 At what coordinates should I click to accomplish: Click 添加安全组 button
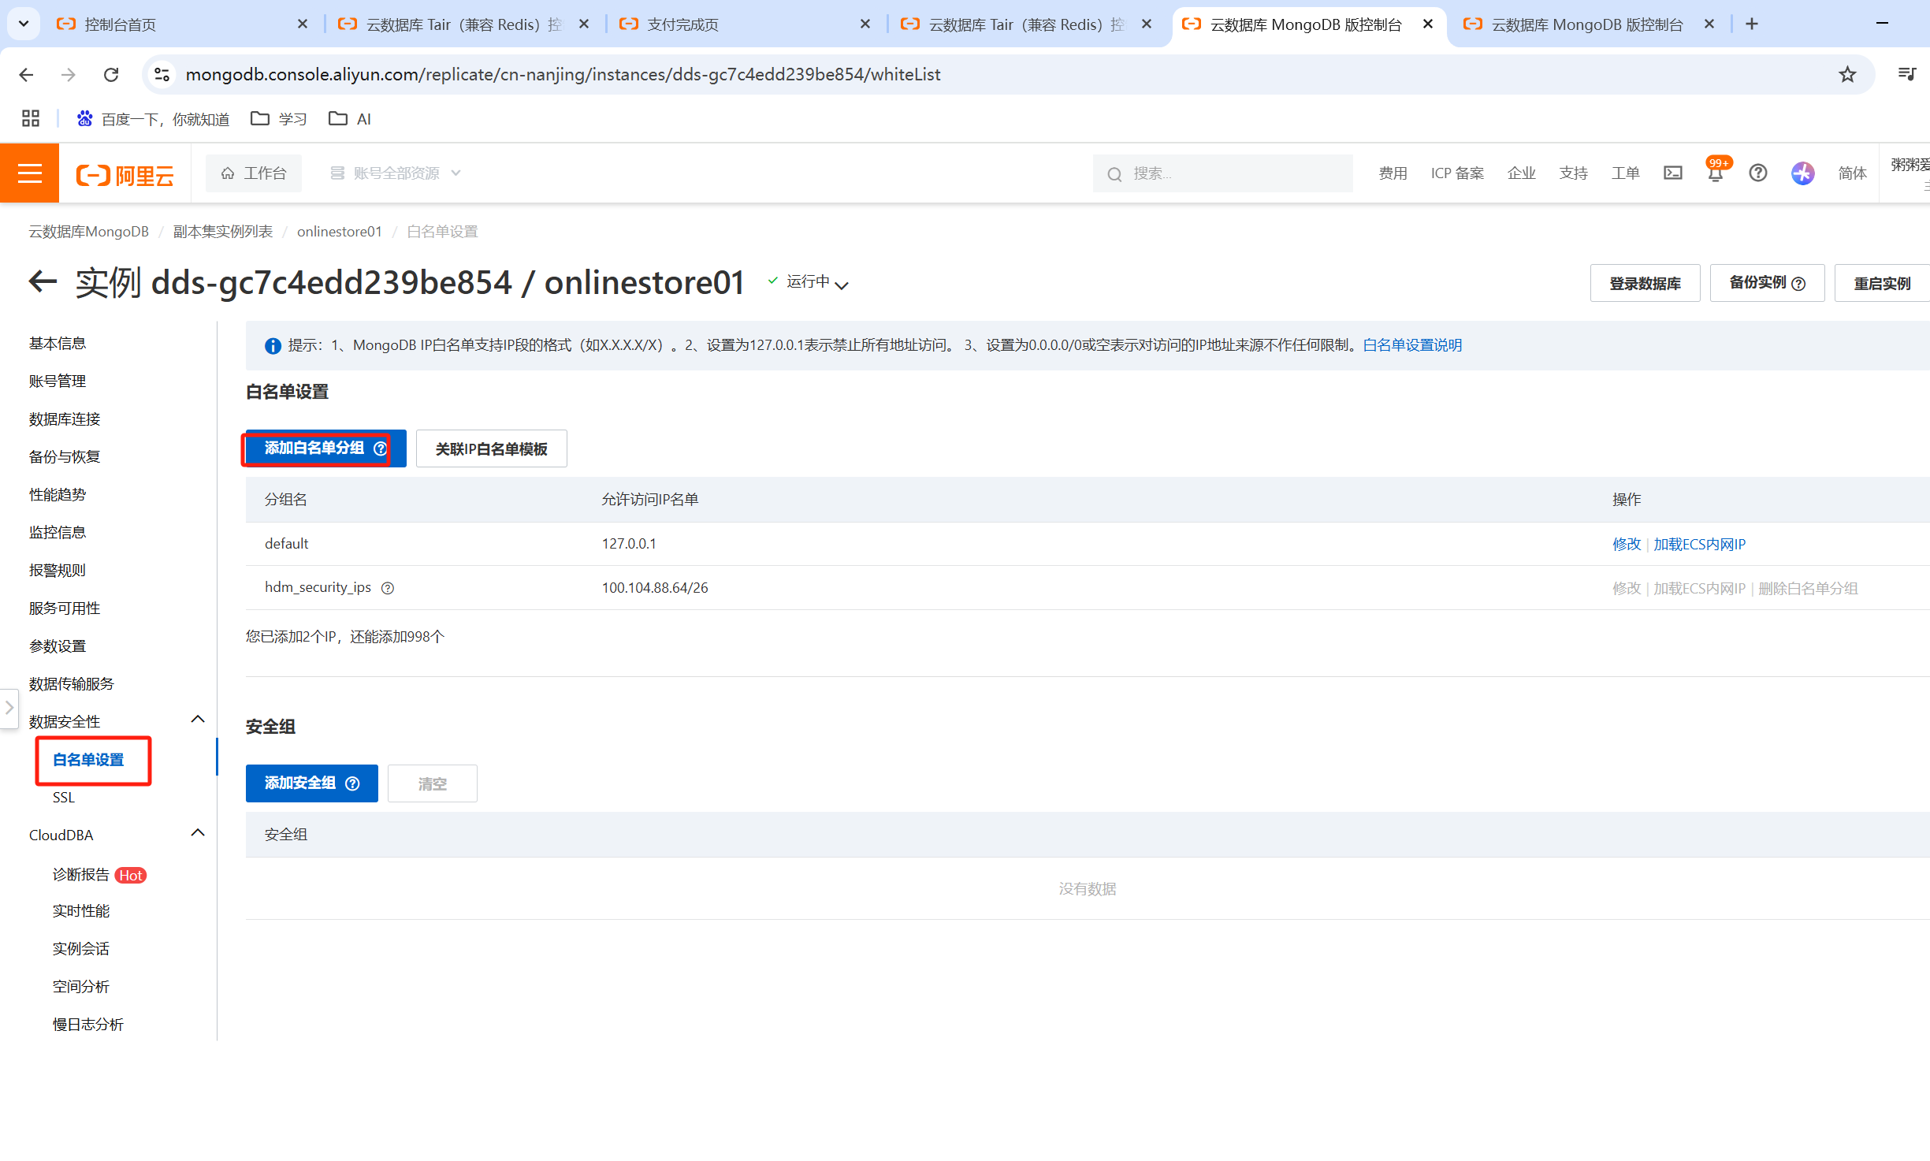[311, 783]
